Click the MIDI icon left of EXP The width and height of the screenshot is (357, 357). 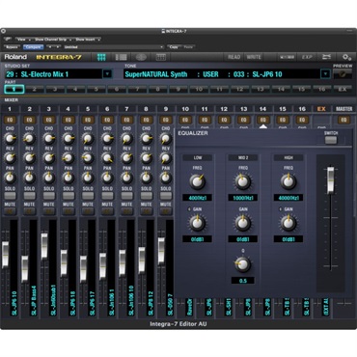[287, 57]
